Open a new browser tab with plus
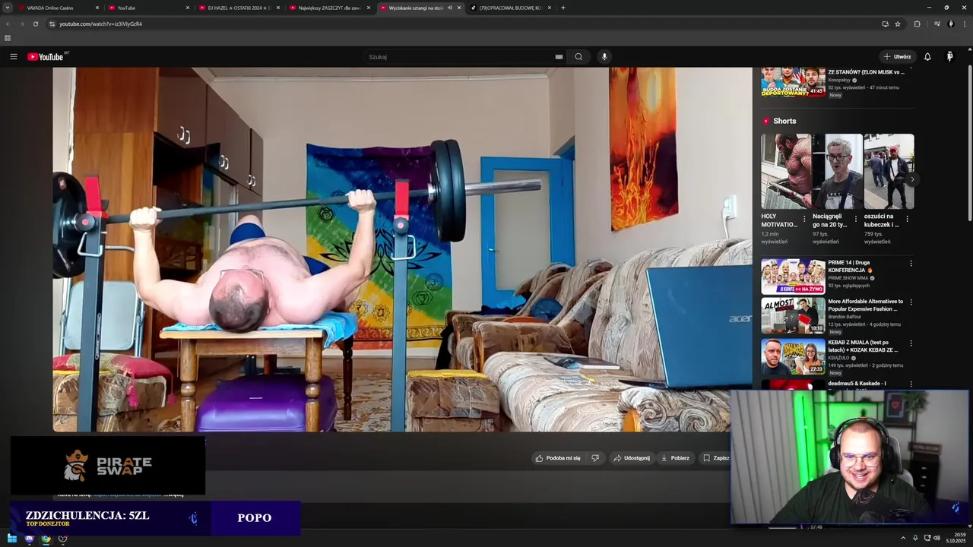Viewport: 973px width, 547px height. (563, 8)
